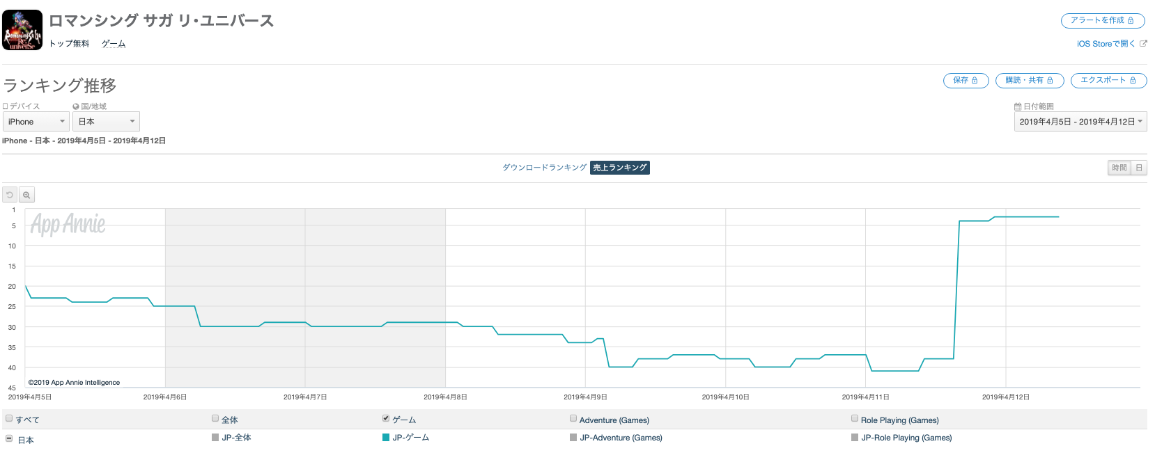The image size is (1155, 469).
Task: Collapse the 日本 row expander
Action: click(9, 438)
